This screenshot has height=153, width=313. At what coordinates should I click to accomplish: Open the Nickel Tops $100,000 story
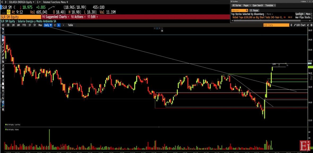coord(257,17)
